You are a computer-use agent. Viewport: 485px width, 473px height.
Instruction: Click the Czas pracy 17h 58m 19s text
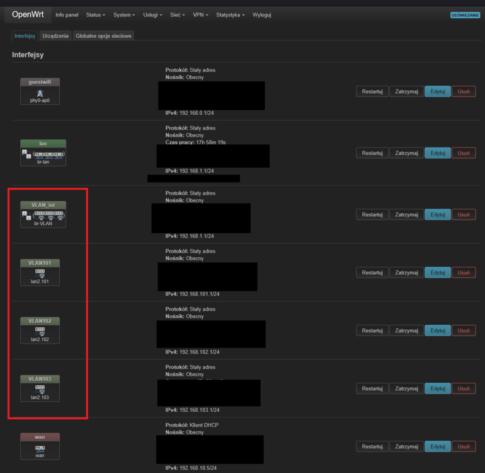pyautogui.click(x=195, y=142)
